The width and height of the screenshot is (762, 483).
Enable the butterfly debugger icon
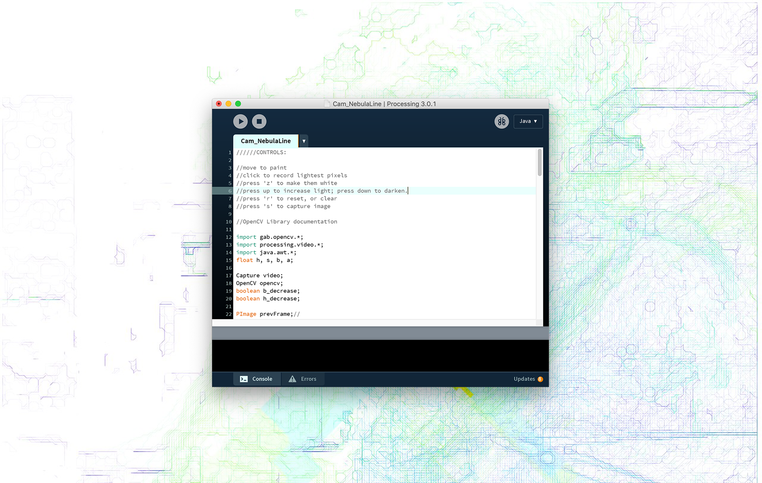coord(501,121)
